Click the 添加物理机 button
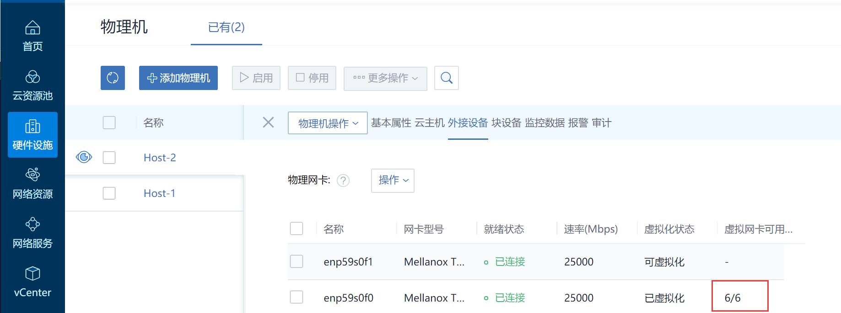The image size is (841, 313). click(178, 78)
